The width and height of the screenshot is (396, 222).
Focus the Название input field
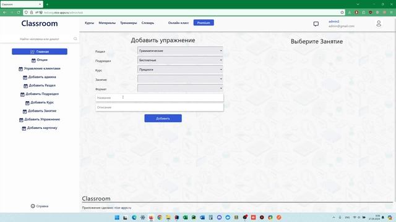pyautogui.click(x=160, y=97)
